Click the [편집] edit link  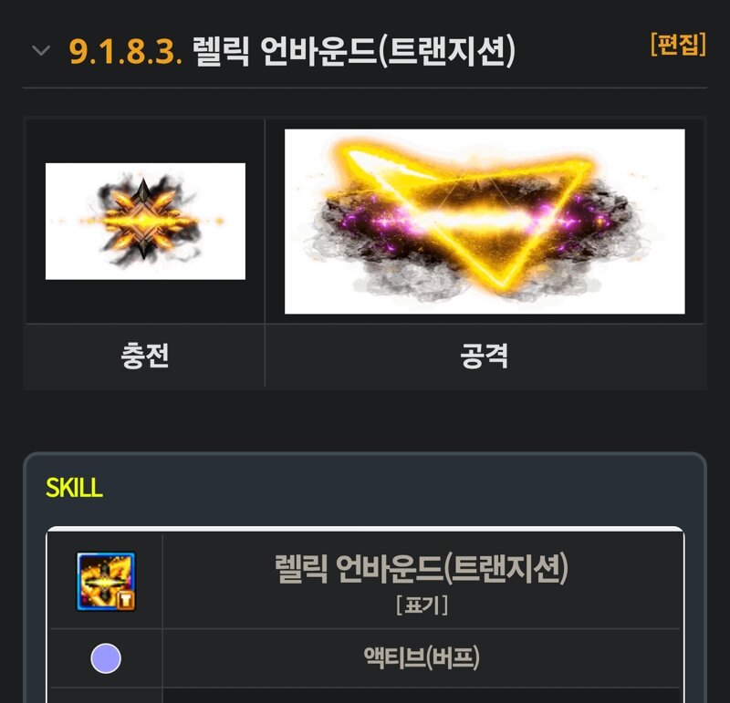coord(678,45)
